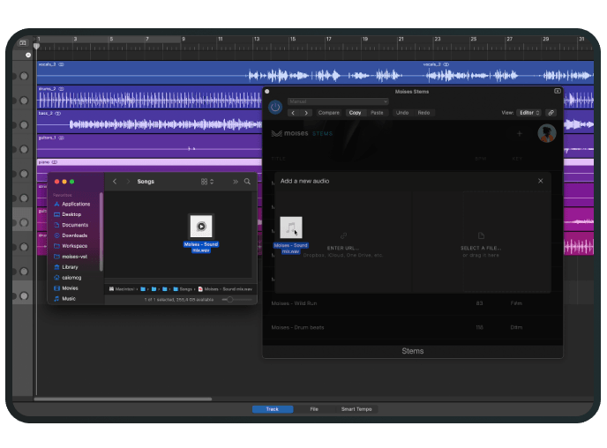Viewport: 607px width, 448px height.
Task: Adjust the Finder icon size slider
Action: [229, 300]
